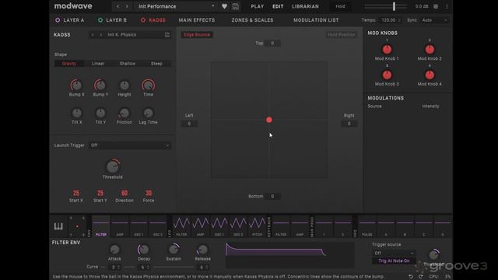Screen dimensions: 498x280
Task: Click the Left edge value field
Action: coord(189,124)
